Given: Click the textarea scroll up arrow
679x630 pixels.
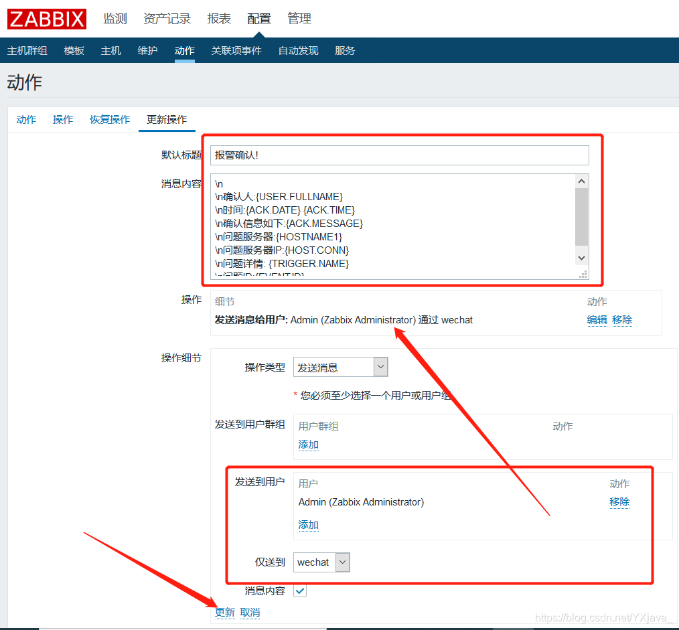Looking at the screenshot, I should point(581,181).
